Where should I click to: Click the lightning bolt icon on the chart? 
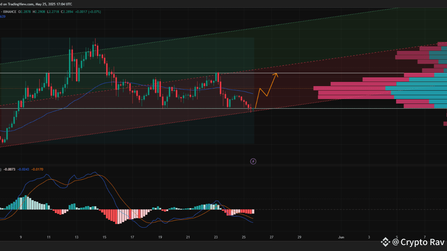click(253, 161)
